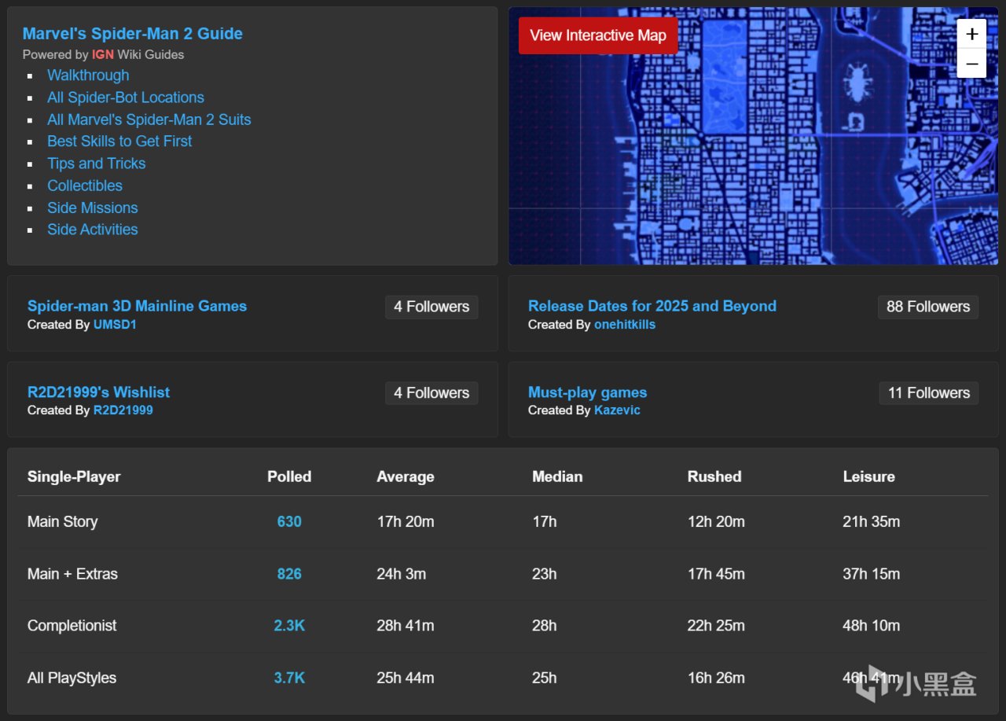Select Completionist average 28h 41m

(x=406, y=626)
